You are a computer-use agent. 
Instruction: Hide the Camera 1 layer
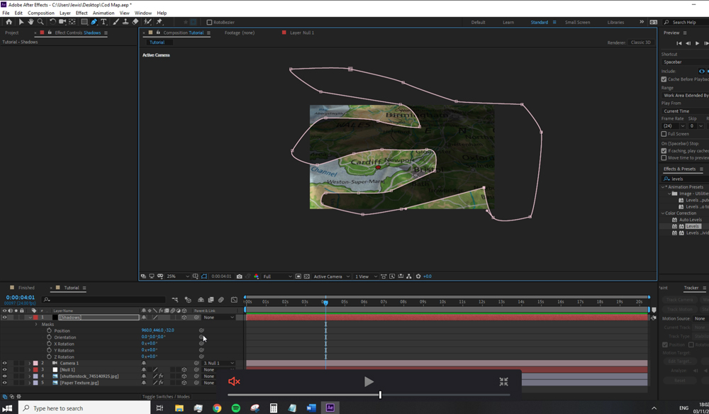[4, 363]
